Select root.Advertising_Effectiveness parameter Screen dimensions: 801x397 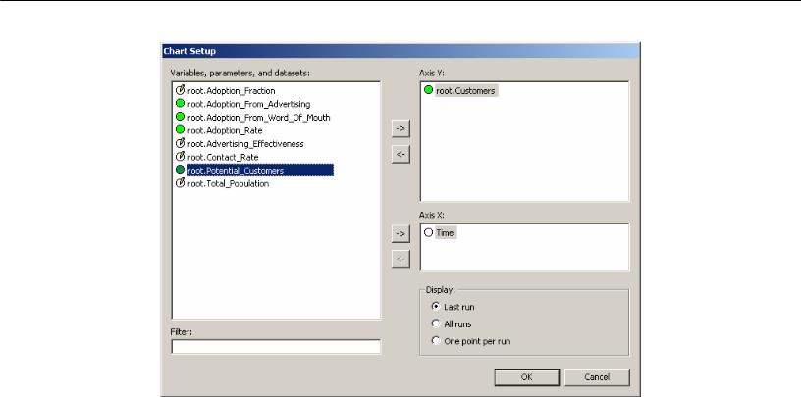[x=245, y=144]
